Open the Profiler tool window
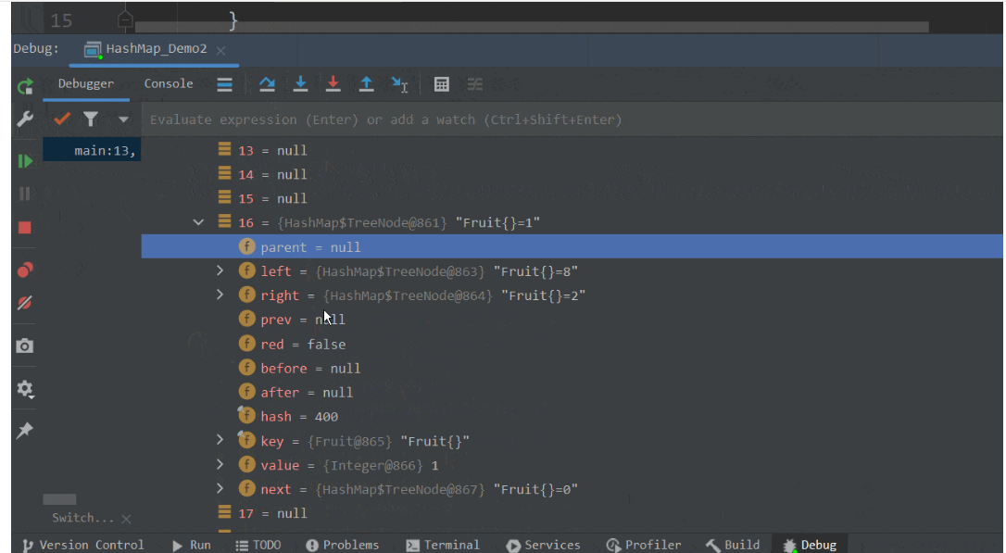 pos(644,545)
